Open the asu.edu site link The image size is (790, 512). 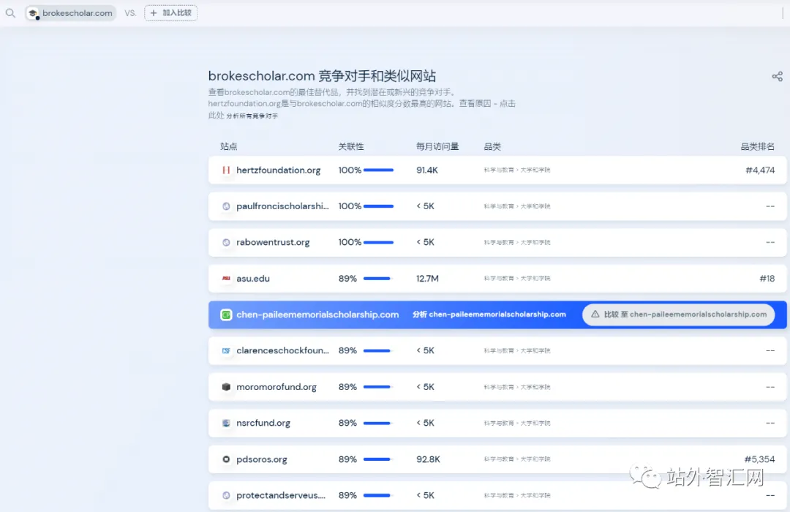(253, 278)
